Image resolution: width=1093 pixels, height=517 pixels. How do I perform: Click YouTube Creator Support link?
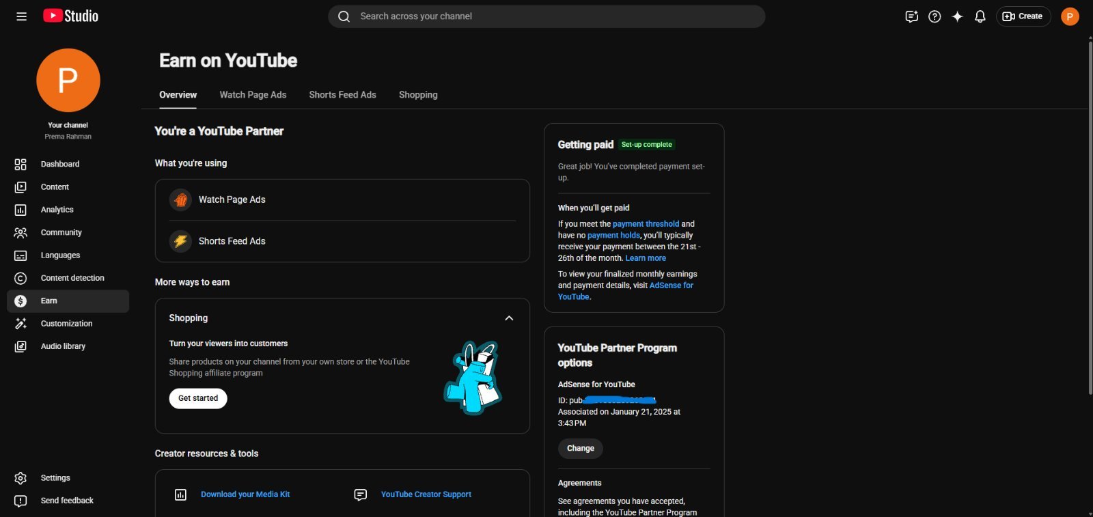point(426,494)
